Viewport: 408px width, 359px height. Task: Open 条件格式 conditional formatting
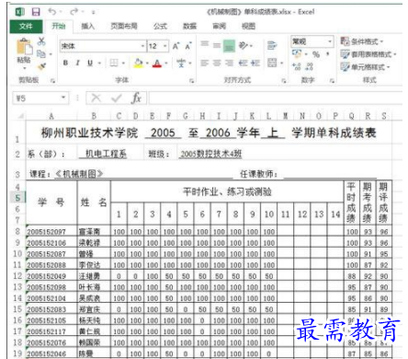pyautogui.click(x=362, y=41)
